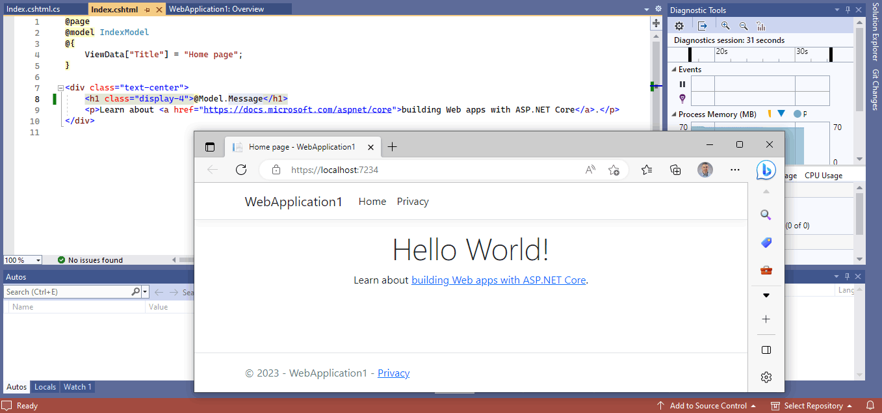Click the Autos search input field

point(68,292)
